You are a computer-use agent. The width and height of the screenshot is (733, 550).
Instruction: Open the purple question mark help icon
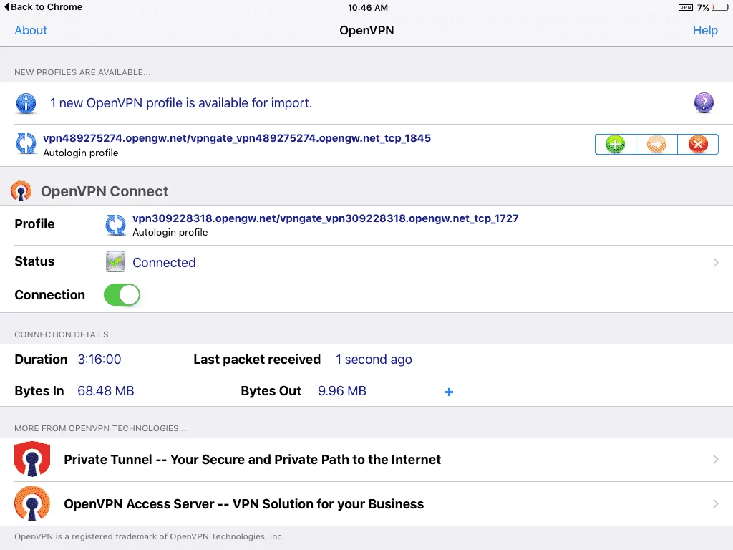[x=704, y=103]
